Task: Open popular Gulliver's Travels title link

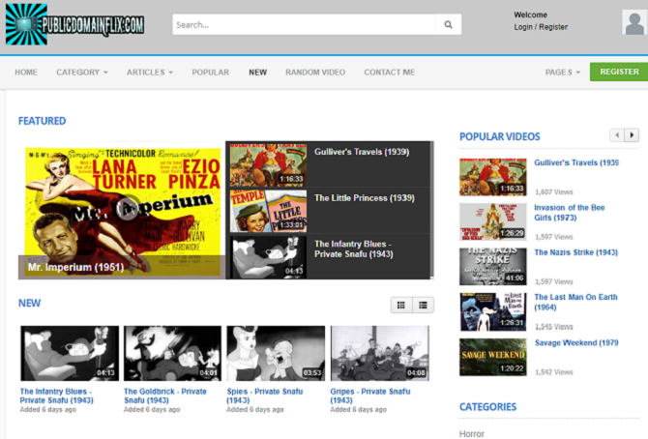Action: [576, 162]
